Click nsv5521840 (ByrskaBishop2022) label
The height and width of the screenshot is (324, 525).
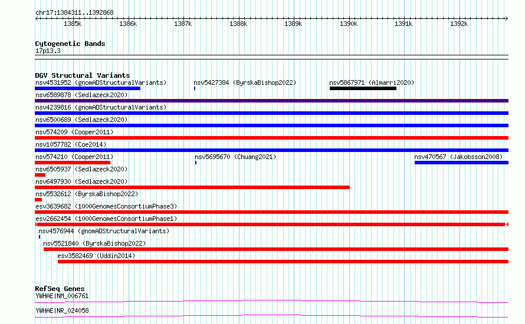pos(94,243)
